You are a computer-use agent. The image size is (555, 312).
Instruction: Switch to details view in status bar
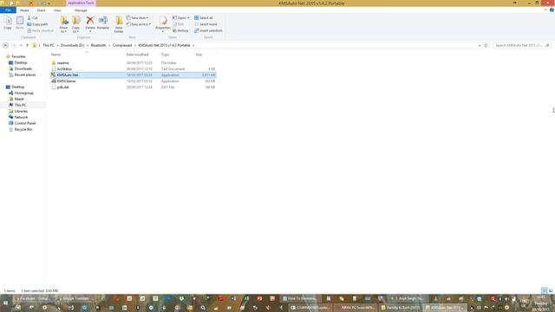point(545,291)
